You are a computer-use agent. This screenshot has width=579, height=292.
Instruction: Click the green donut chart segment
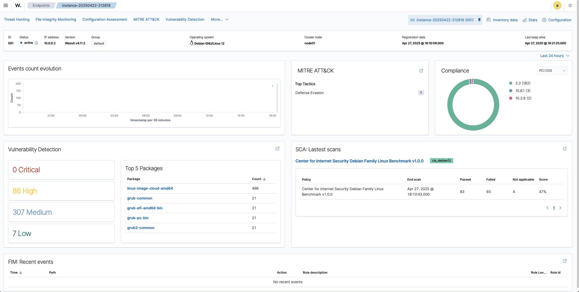(x=473, y=128)
